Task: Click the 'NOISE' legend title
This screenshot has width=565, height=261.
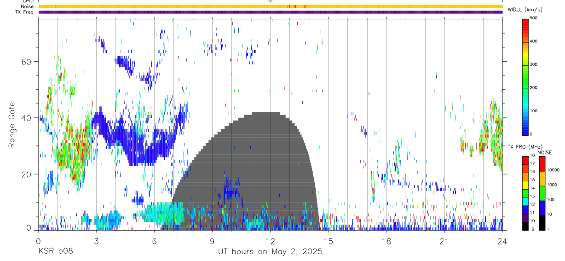Action: pyautogui.click(x=546, y=152)
